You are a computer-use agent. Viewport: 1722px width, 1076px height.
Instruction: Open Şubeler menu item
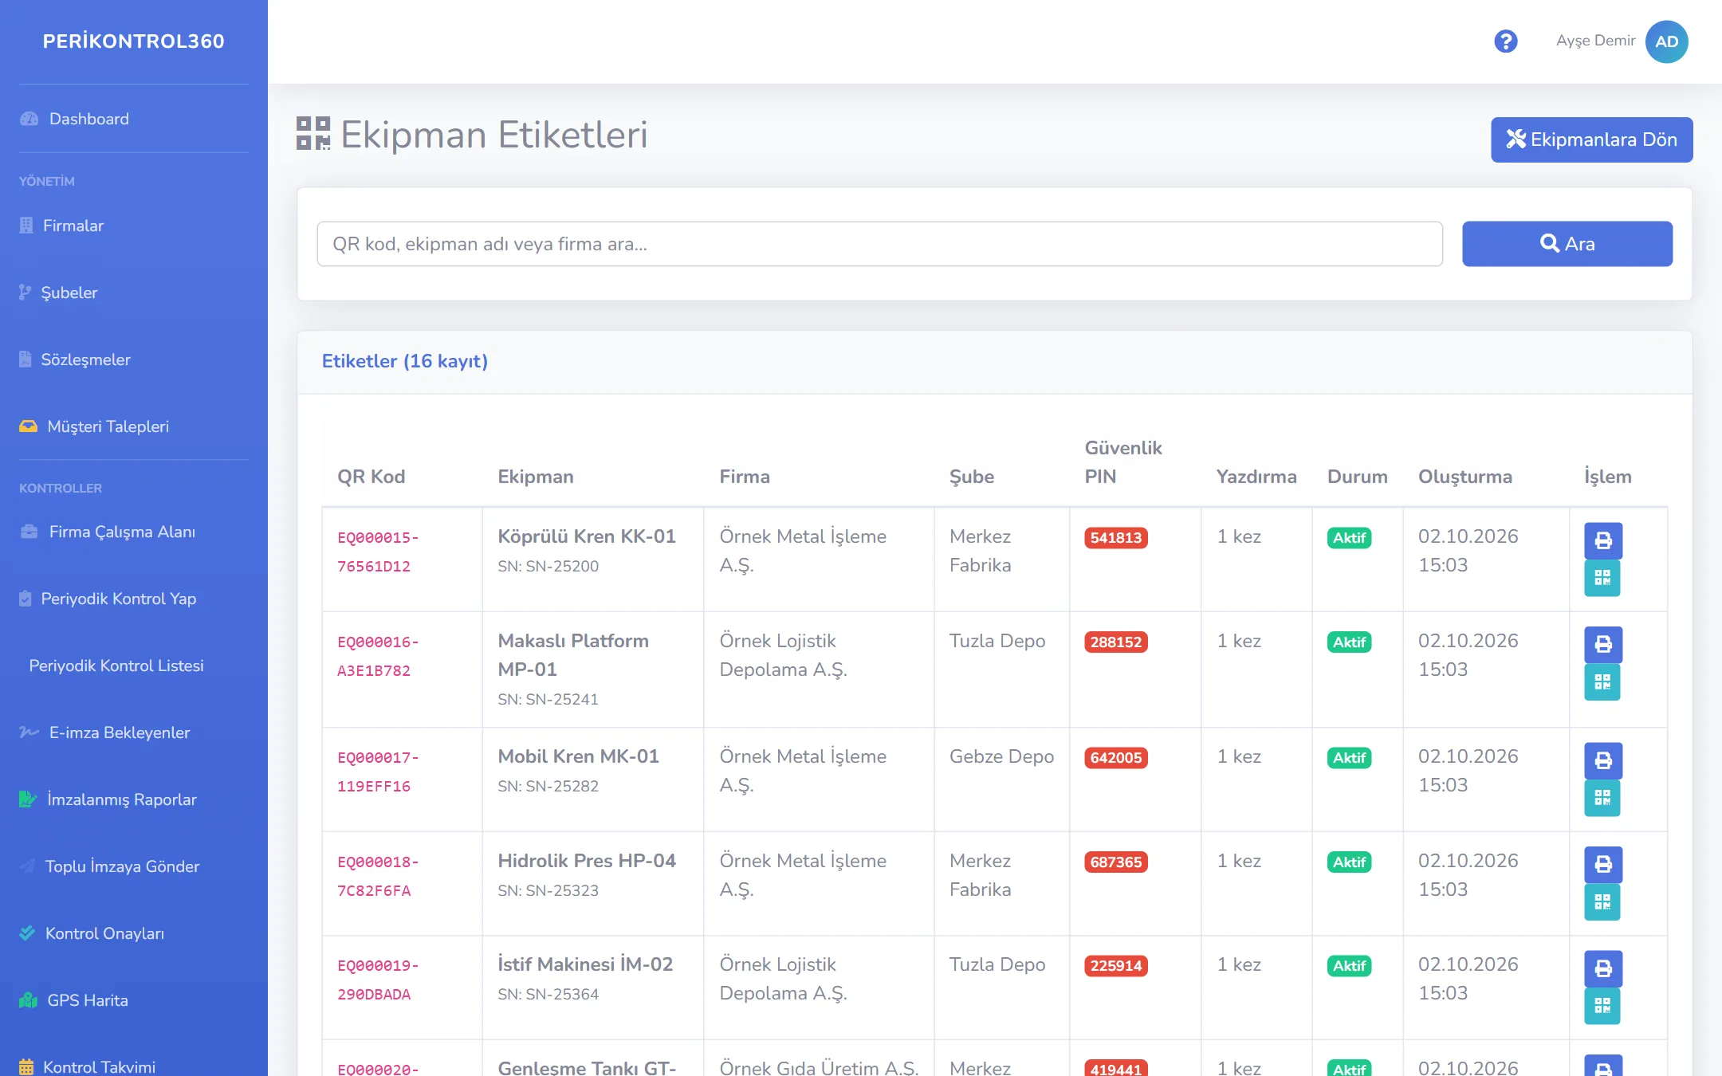pyautogui.click(x=133, y=293)
